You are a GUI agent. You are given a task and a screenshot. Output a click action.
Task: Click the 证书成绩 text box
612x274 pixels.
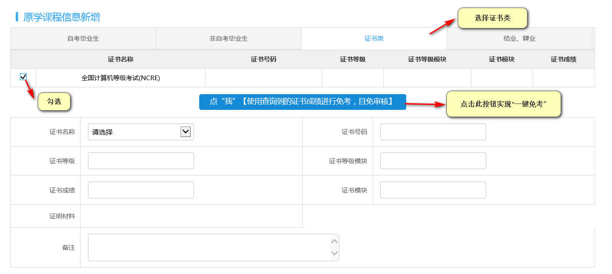[140, 190]
